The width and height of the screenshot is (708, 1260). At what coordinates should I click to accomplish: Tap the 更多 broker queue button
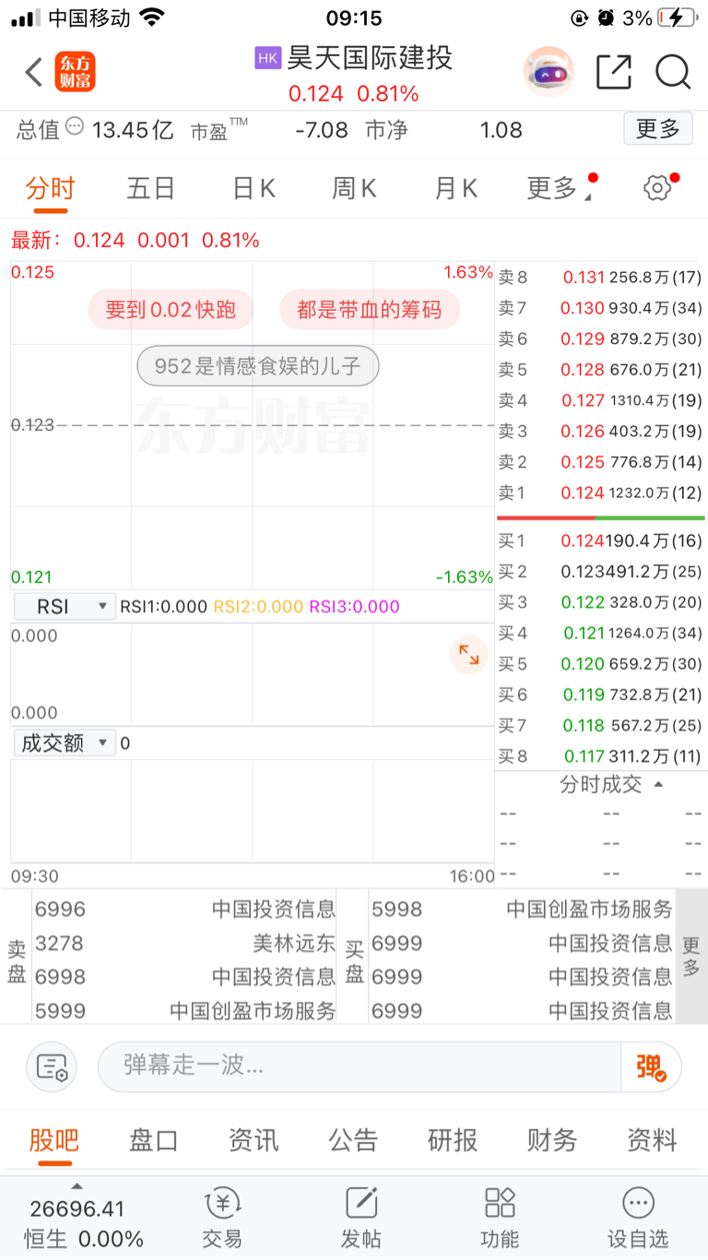pos(690,957)
